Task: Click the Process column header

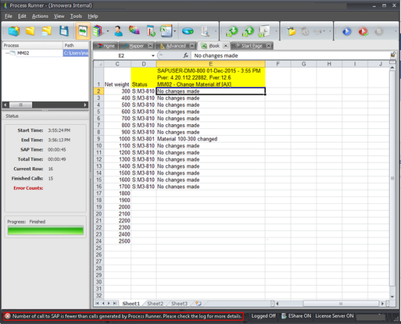Action: (32, 45)
